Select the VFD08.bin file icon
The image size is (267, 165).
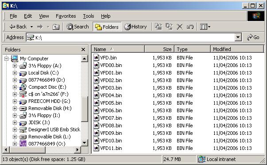[96, 126]
